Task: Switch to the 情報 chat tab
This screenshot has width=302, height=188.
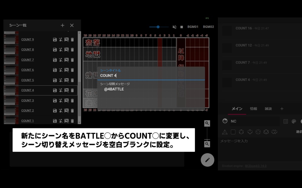Action: [253, 109]
